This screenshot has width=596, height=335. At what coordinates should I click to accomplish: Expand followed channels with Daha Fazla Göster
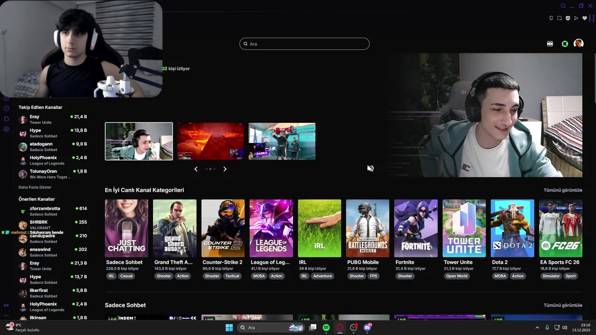click(35, 187)
